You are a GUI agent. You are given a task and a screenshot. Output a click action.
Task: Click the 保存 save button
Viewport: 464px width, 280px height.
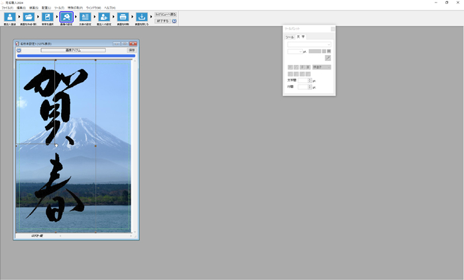[x=131, y=50]
